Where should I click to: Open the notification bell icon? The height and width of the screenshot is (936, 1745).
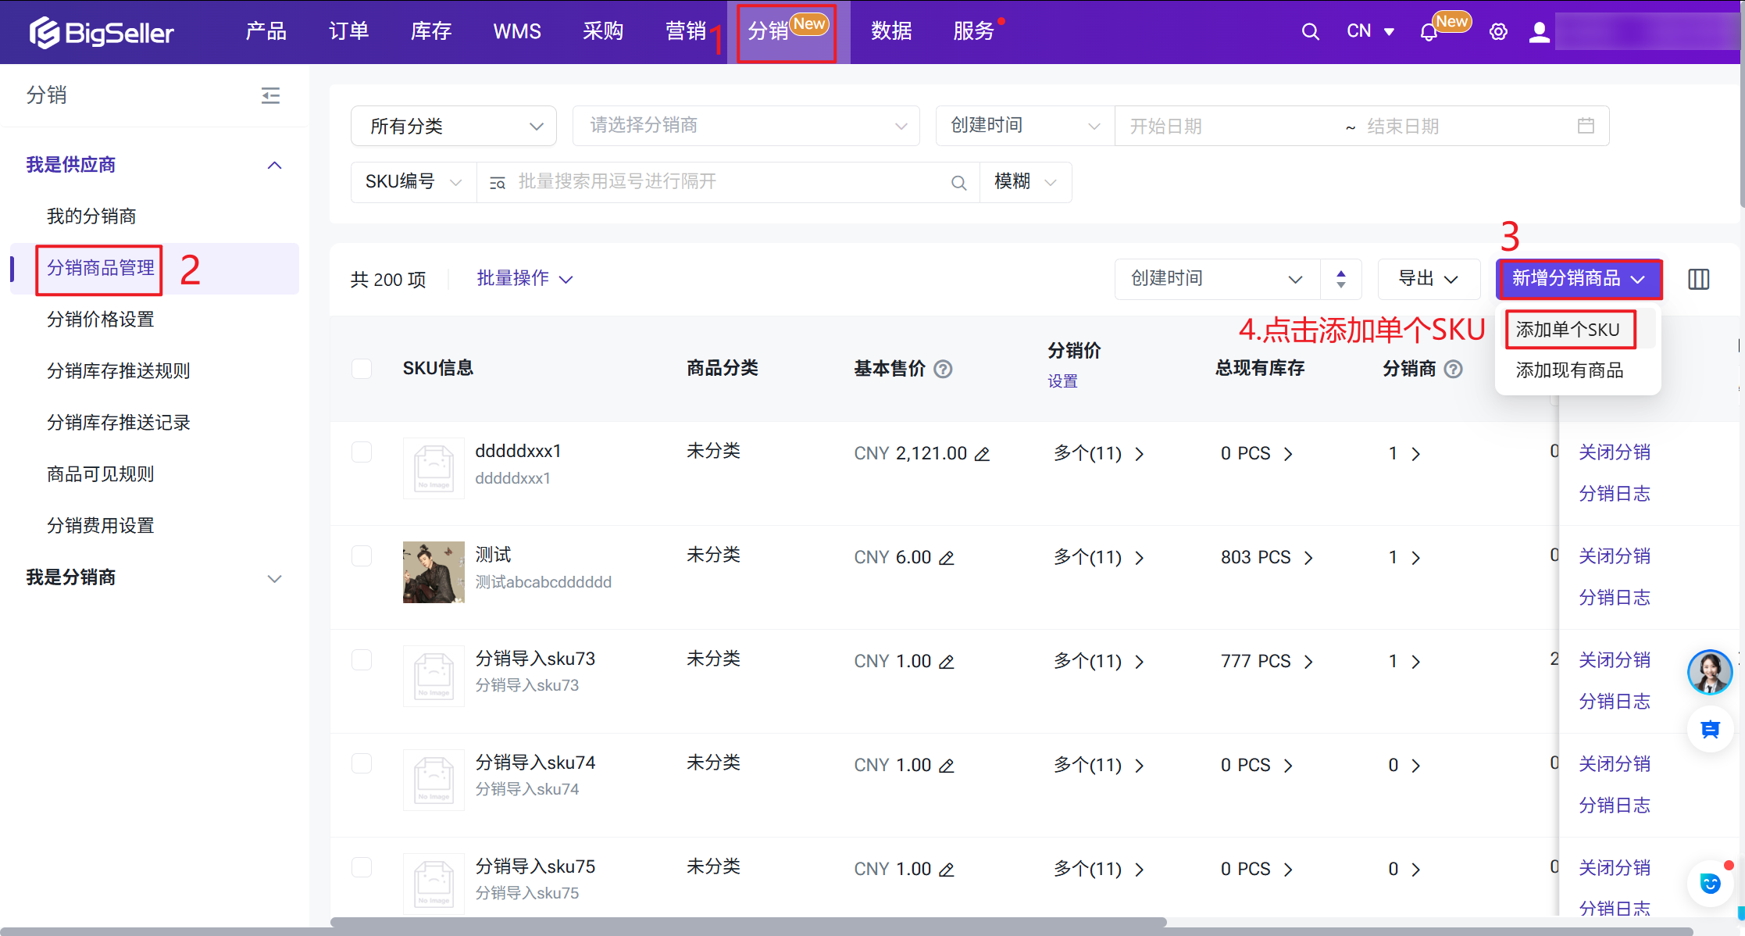(x=1429, y=33)
